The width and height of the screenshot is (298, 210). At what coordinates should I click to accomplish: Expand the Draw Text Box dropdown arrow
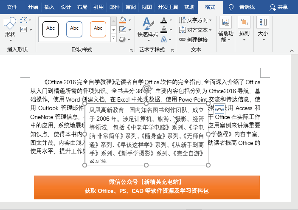coord(31,30)
